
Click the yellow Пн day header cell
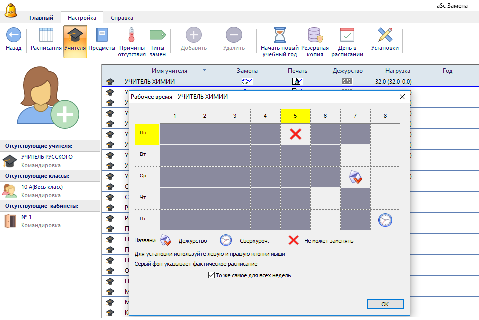(147, 134)
